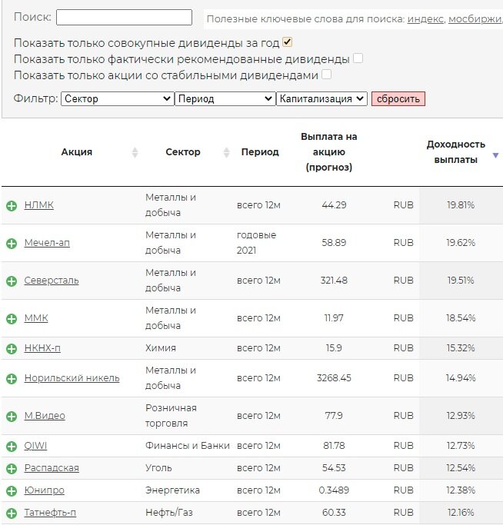Expand the Норильский никель row plus icon

pos(12,379)
